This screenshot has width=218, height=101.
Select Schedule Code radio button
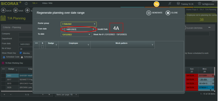pos(4,57)
